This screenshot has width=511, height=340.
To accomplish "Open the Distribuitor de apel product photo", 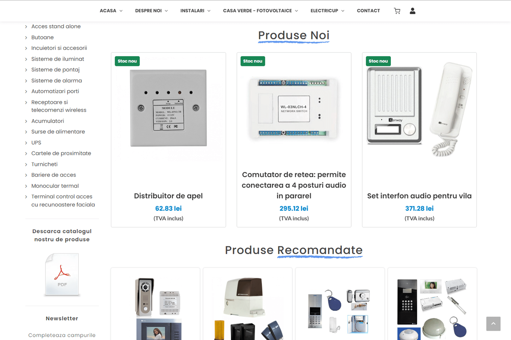I will 168,108.
